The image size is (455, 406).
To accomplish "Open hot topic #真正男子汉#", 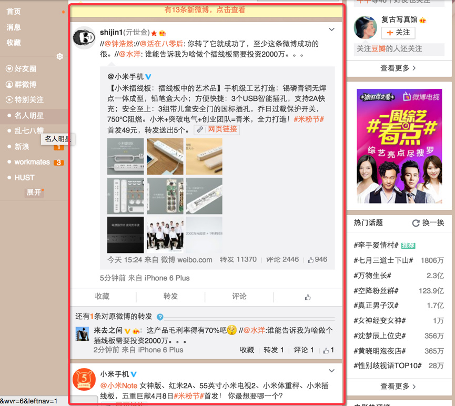I will [376, 306].
